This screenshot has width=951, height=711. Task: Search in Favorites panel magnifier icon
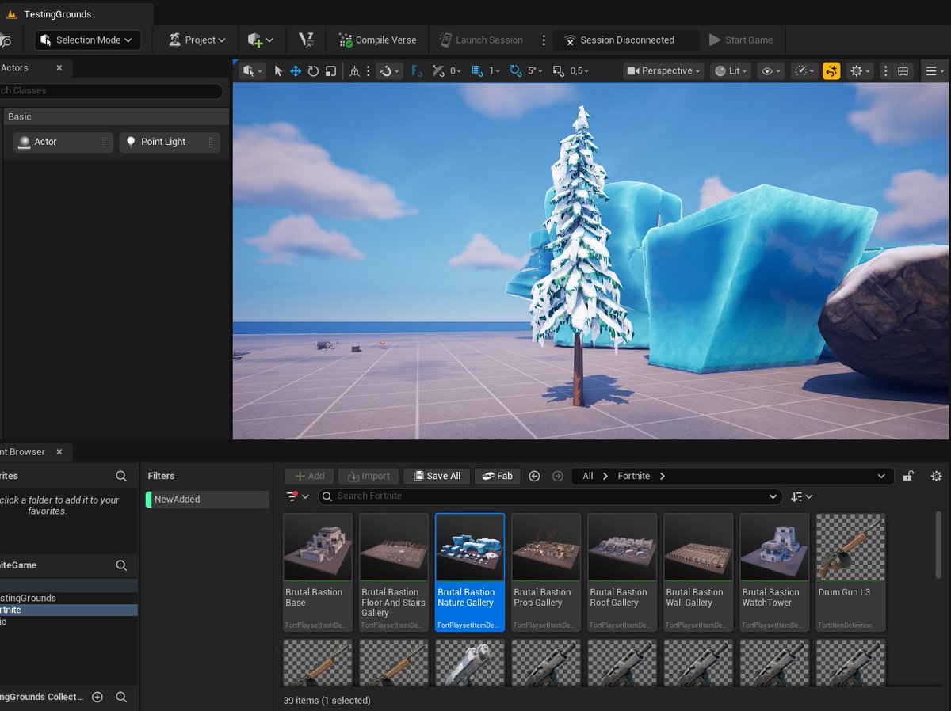click(x=121, y=476)
